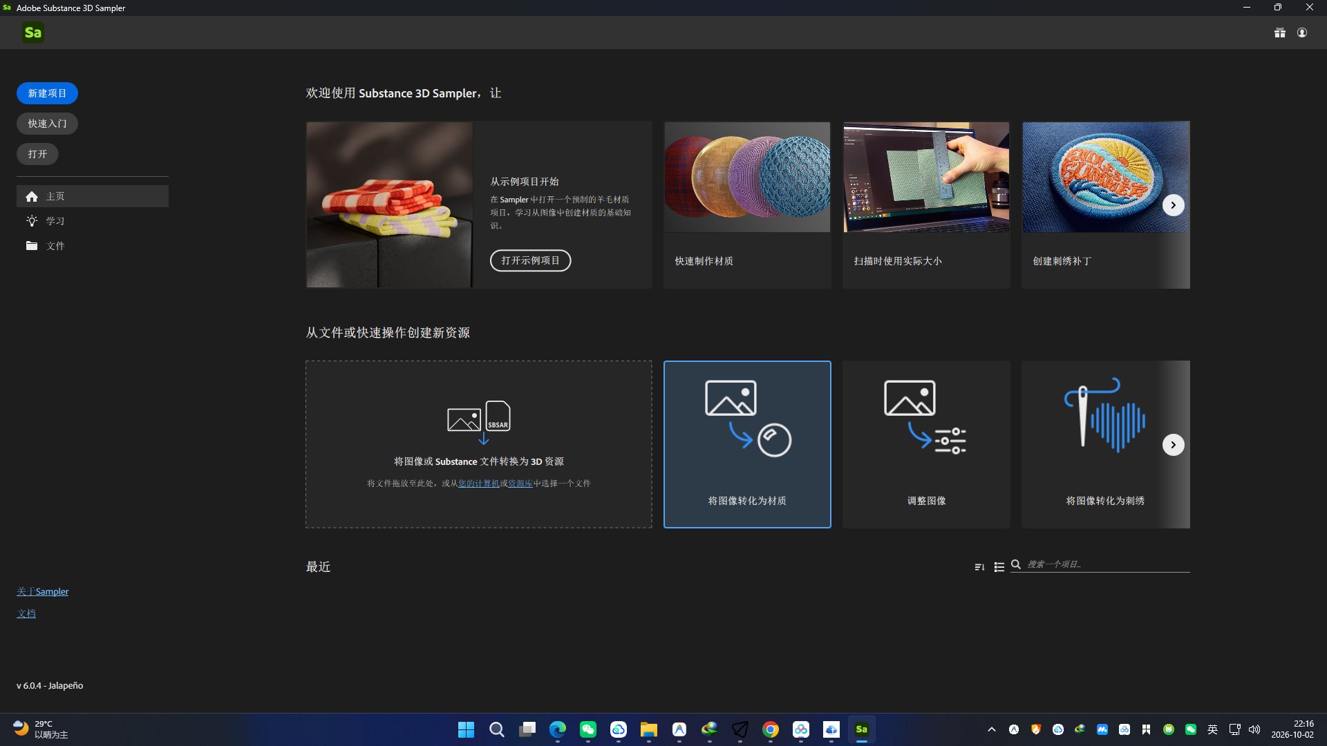Viewport: 1327px width, 746px height.
Task: Click the folded towels sample project image
Action: click(390, 204)
